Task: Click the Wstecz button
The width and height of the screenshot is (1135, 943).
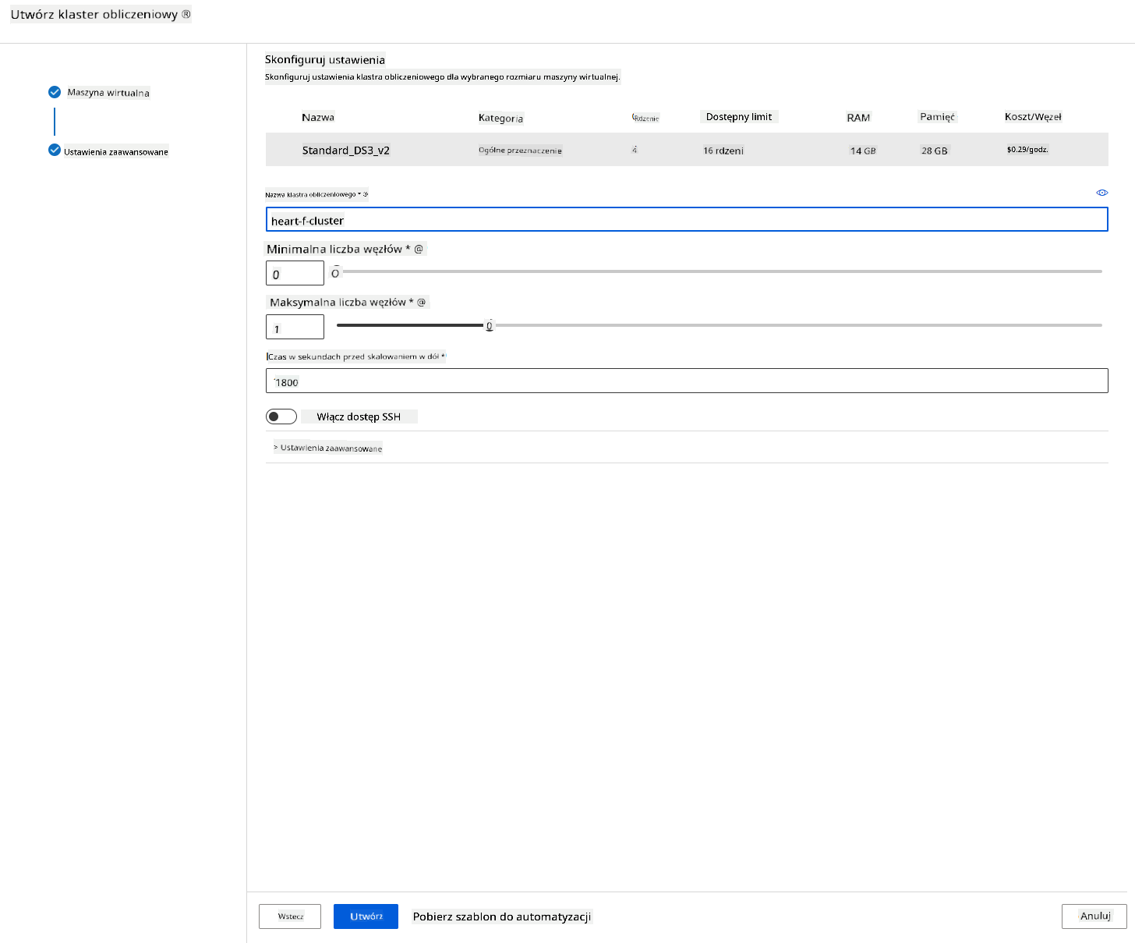Action: point(290,916)
